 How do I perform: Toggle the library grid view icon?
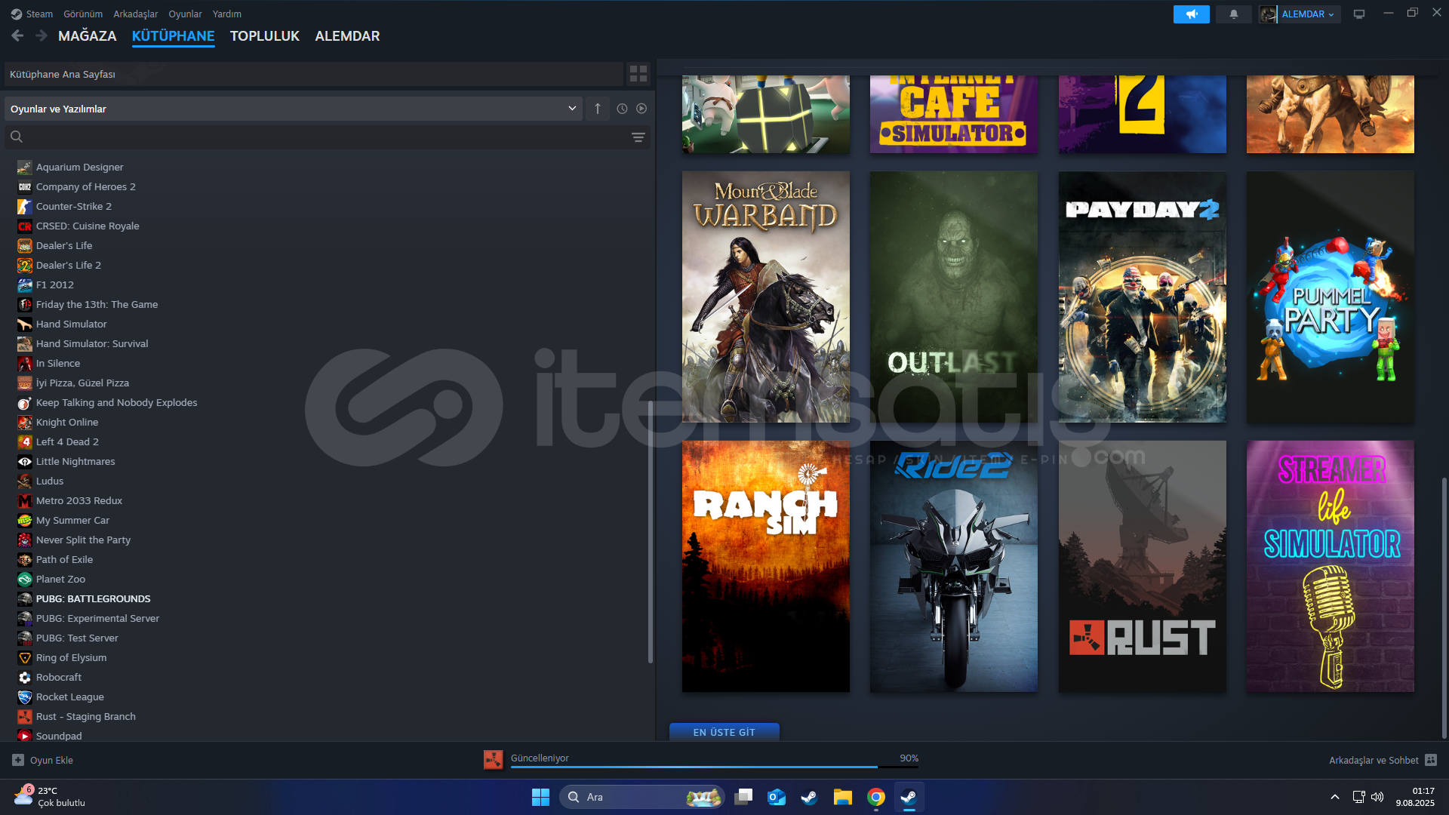(x=638, y=73)
